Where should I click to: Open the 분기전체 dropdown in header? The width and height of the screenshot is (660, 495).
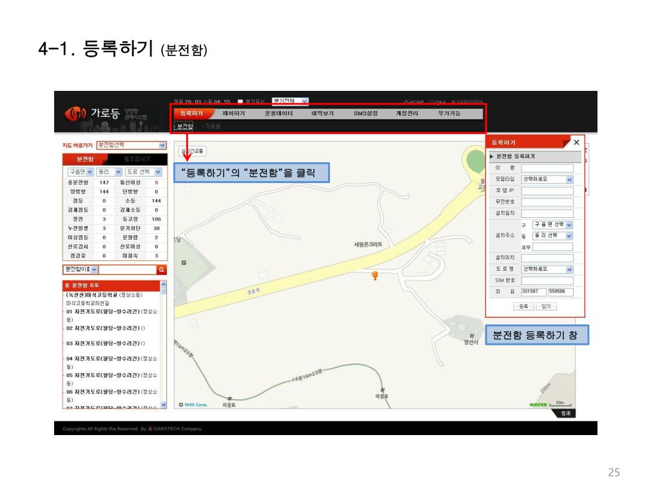[291, 101]
